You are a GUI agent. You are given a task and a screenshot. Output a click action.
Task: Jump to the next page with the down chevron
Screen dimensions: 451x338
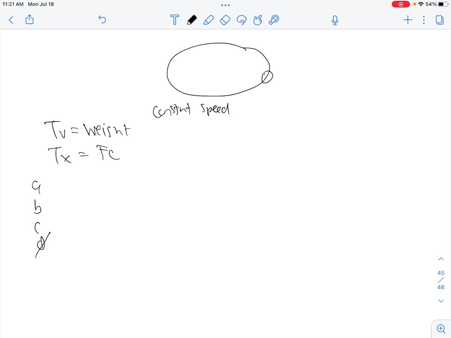[441, 301]
